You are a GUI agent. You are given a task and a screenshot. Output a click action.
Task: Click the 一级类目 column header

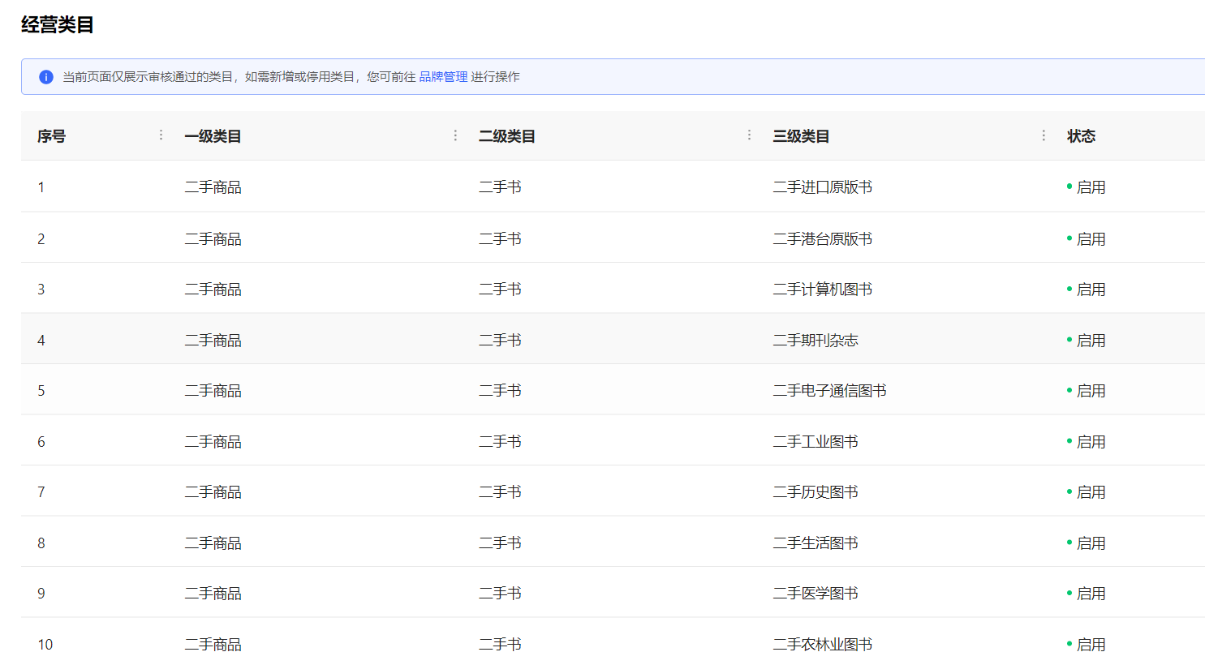coord(213,136)
